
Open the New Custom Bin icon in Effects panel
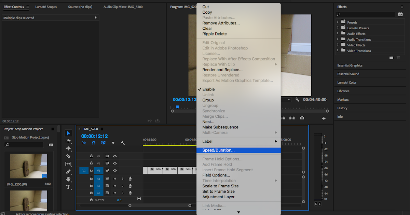click(391, 57)
